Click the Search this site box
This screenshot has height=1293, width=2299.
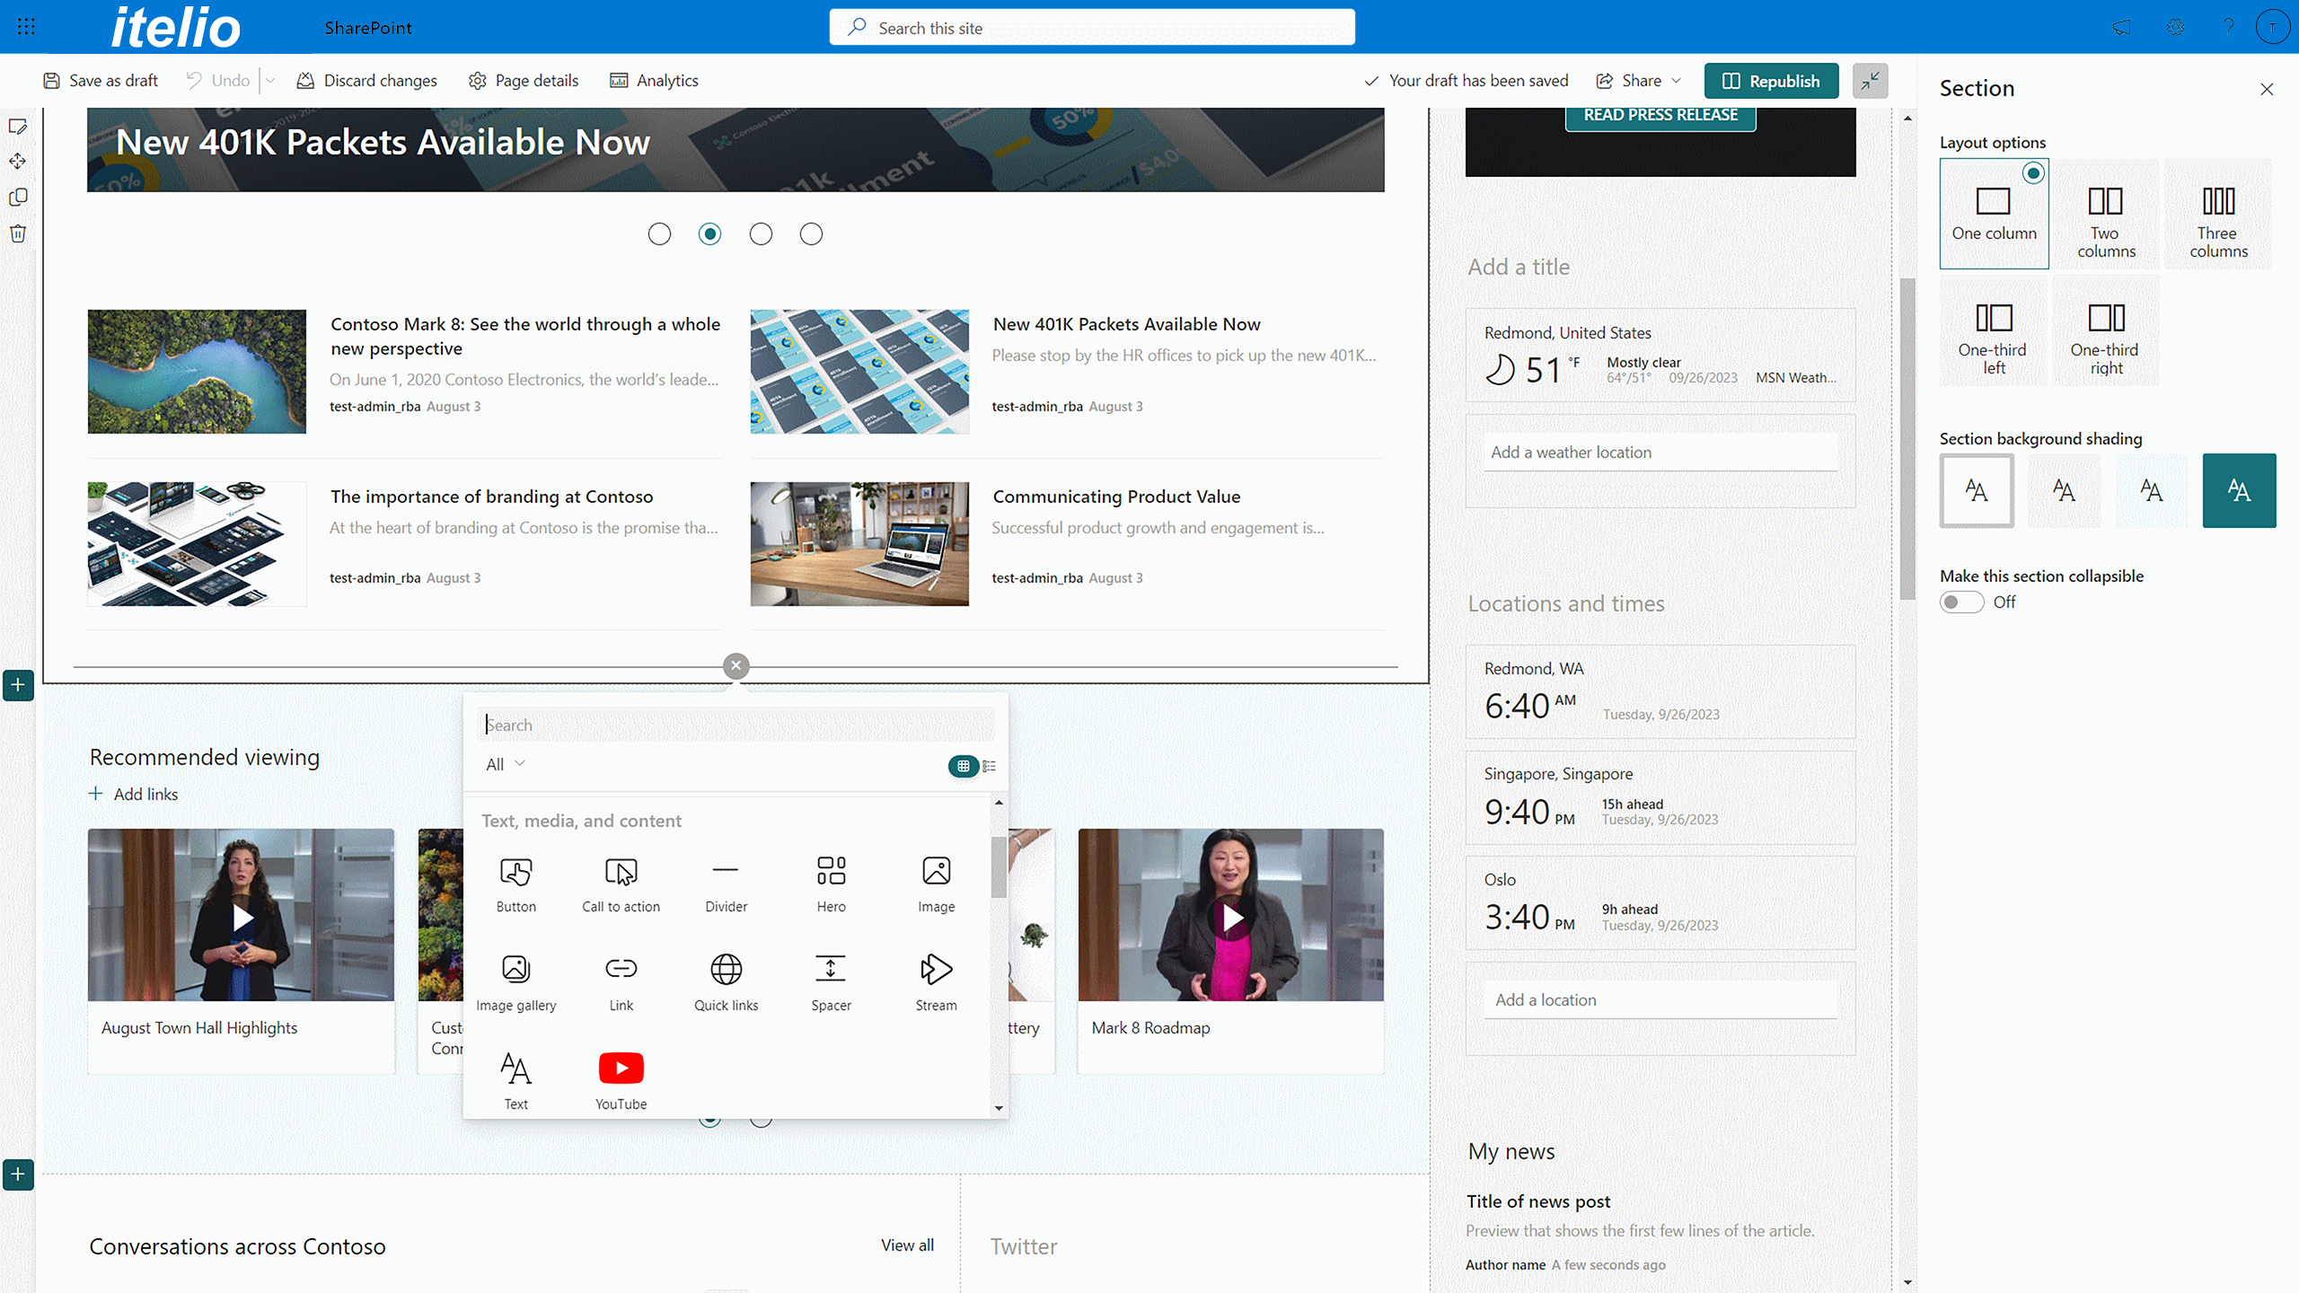1092,27
